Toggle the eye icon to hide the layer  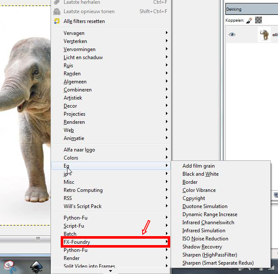pos(232,35)
